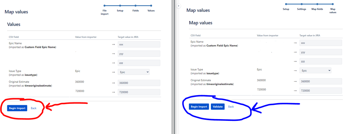Click the xxx field in left panel
Screen dimensions: 347x134
coord(139,44)
